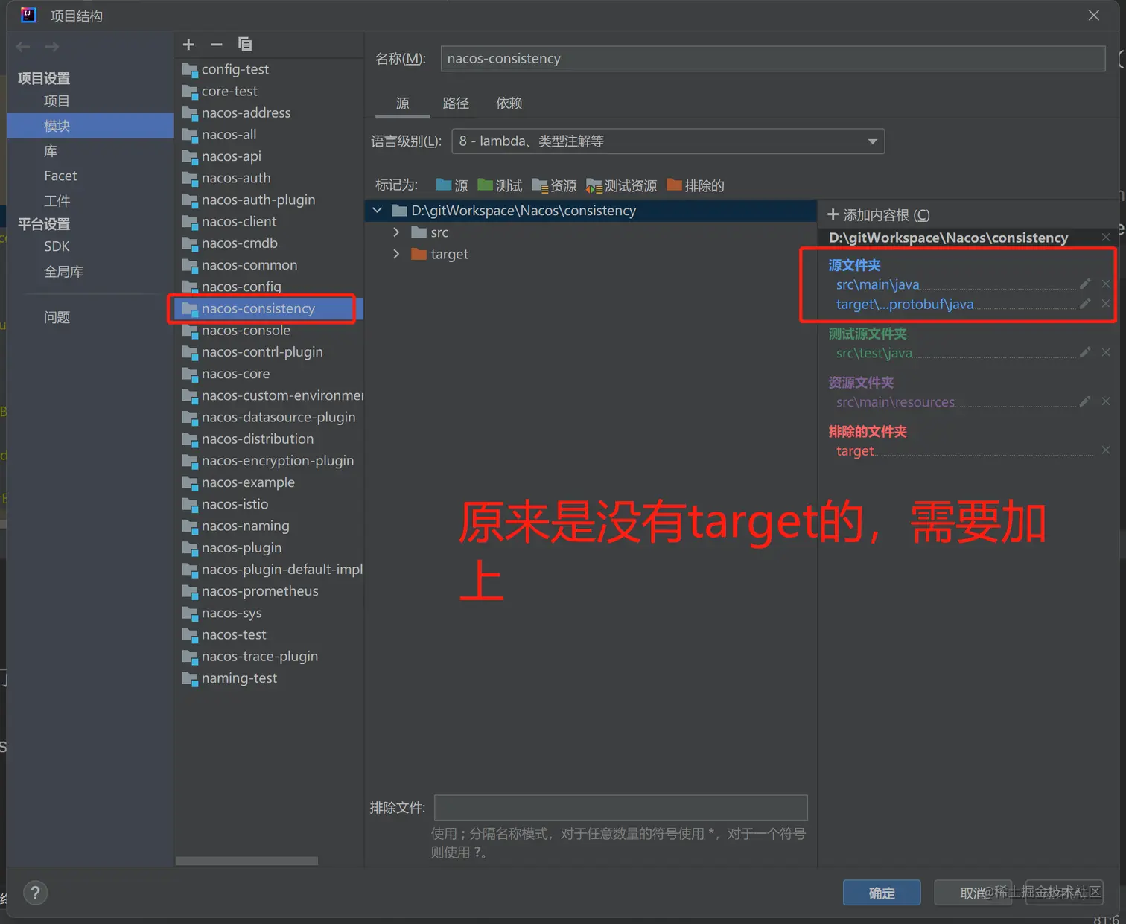This screenshot has height=924, width=1126.
Task: Select 模块 (Modules) in sidebar
Action: [90, 126]
